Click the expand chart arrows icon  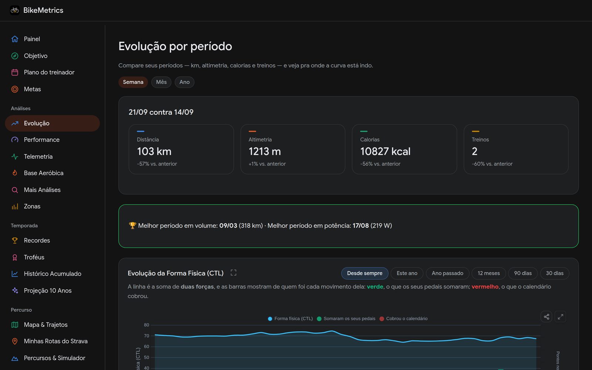[x=560, y=317]
